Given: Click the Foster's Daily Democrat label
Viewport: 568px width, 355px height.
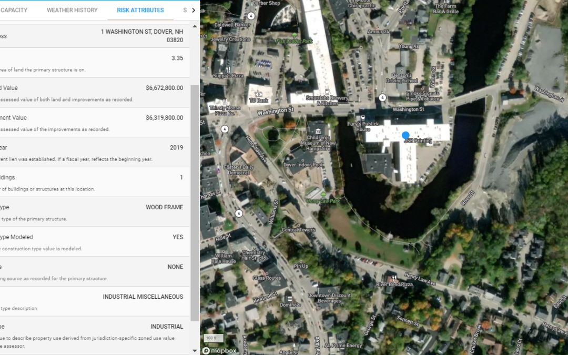Looking at the screenshot, I should pyautogui.click(x=238, y=170).
